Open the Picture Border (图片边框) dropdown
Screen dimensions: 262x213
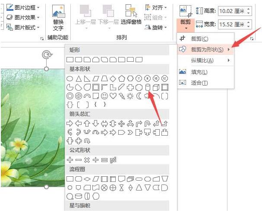point(26,7)
